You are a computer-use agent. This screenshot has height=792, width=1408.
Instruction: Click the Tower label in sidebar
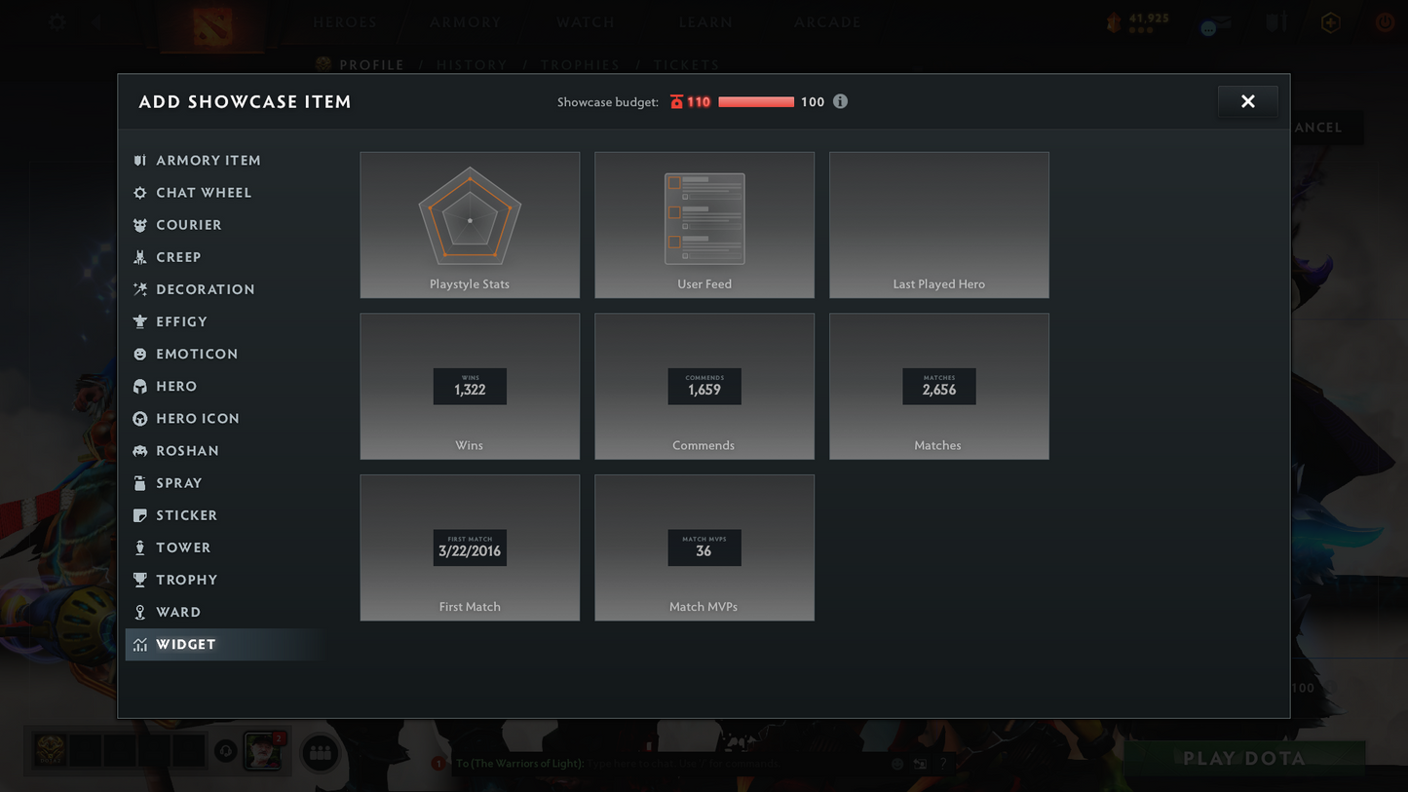(x=183, y=547)
